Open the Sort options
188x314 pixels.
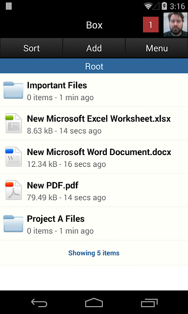(31, 48)
